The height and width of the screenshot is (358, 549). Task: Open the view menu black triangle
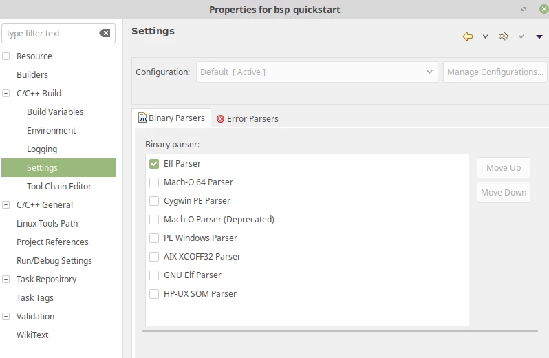[x=539, y=36]
